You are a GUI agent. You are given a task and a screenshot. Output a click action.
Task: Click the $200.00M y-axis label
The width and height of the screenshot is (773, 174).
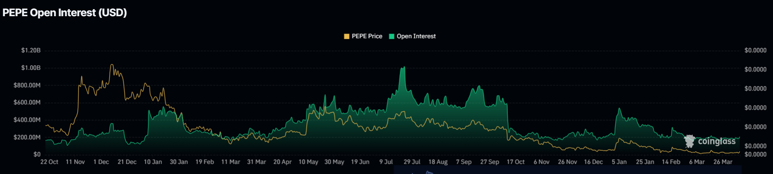(x=27, y=137)
